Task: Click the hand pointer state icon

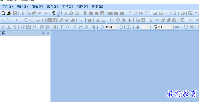Action: click(x=137, y=27)
